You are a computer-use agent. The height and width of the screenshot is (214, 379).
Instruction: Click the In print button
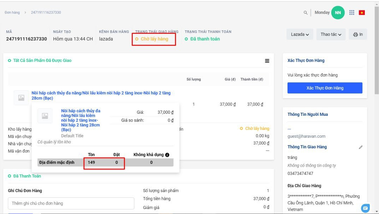pyautogui.click(x=358, y=35)
